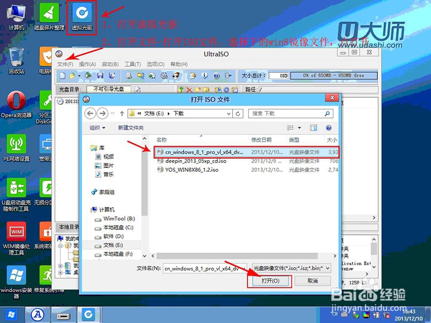Select WimTool (B:) drive
431x323 pixels.
[x=115, y=219]
